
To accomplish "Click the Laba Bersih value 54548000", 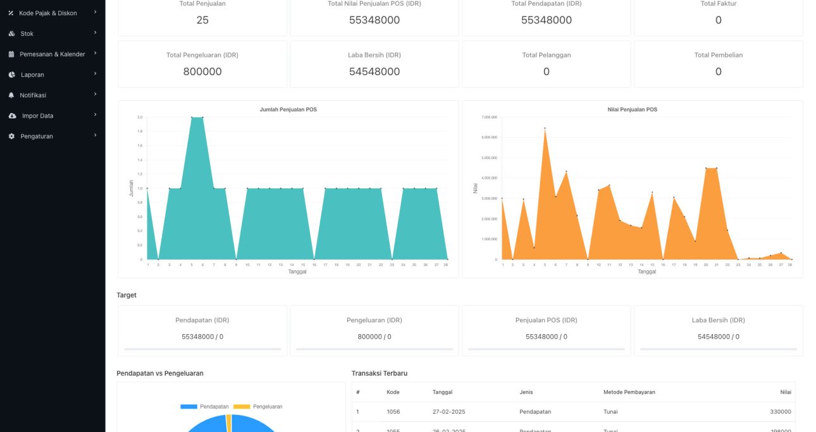I will [x=374, y=72].
